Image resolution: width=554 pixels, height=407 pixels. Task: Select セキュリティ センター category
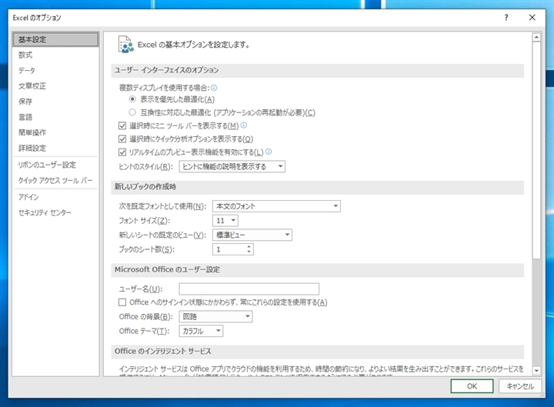click(x=55, y=212)
